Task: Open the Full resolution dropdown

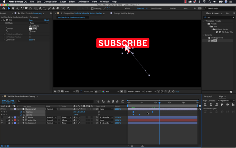Action: [x=112, y=91]
